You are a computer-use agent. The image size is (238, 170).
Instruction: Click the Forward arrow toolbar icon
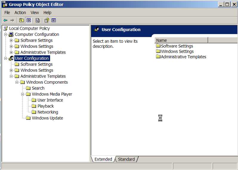point(12,20)
